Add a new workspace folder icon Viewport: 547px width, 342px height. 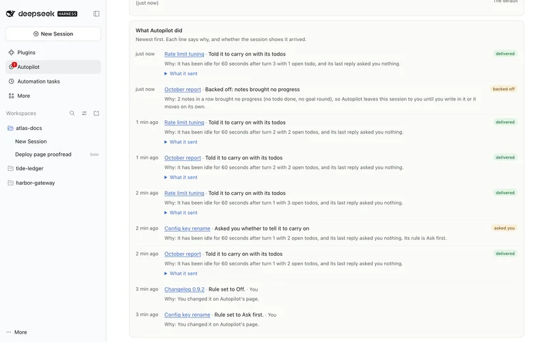click(x=96, y=113)
